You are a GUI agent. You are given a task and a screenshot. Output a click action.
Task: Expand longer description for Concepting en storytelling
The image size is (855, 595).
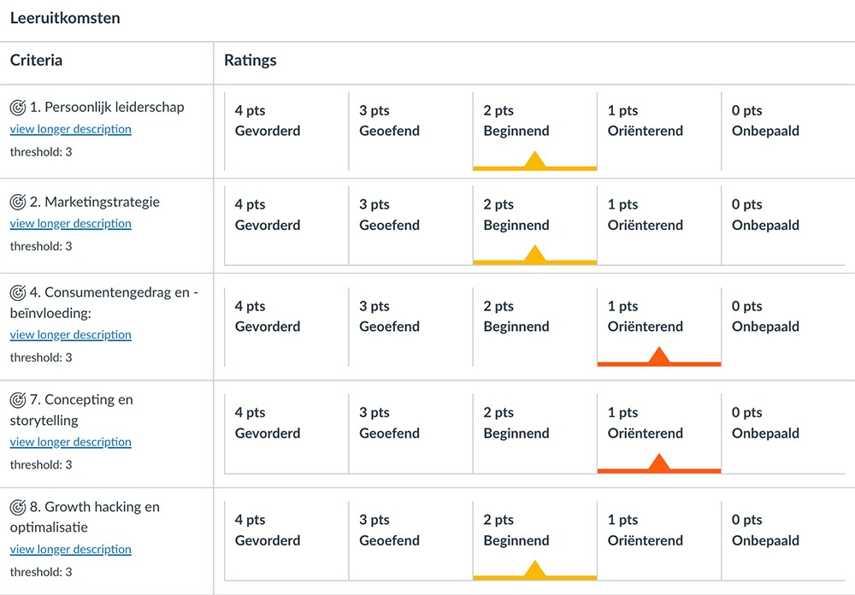(71, 442)
